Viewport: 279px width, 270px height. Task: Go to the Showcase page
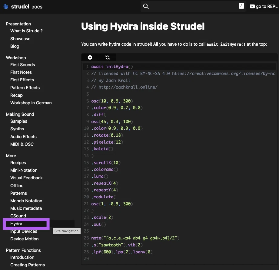pyautogui.click(x=20, y=39)
